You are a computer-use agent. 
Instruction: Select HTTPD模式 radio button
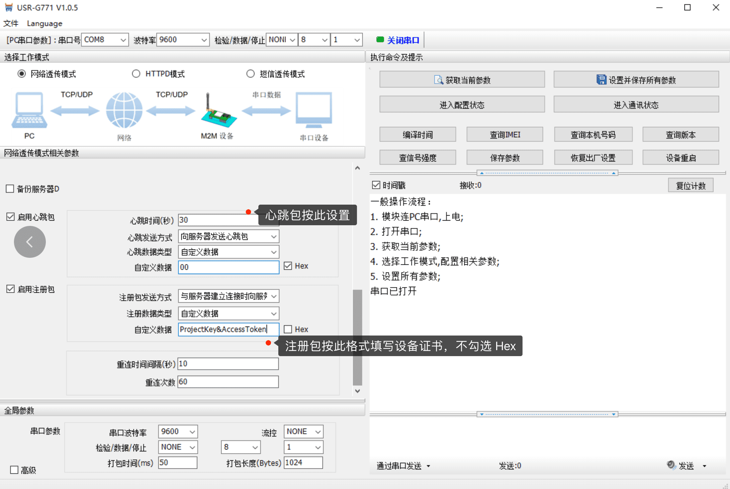click(x=136, y=74)
